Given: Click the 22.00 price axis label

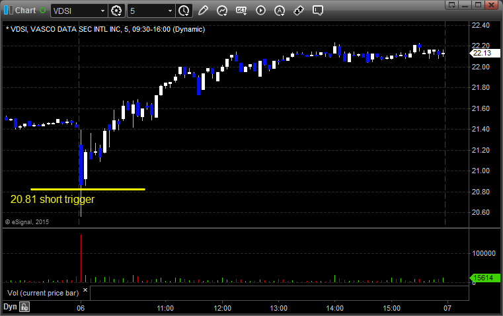Looking at the screenshot, I should [x=481, y=67].
